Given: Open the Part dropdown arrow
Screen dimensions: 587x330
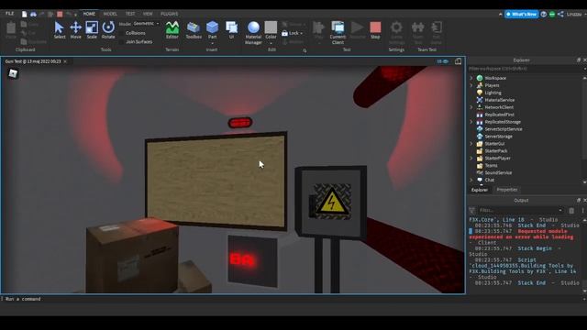Looking at the screenshot, I should (x=212, y=43).
